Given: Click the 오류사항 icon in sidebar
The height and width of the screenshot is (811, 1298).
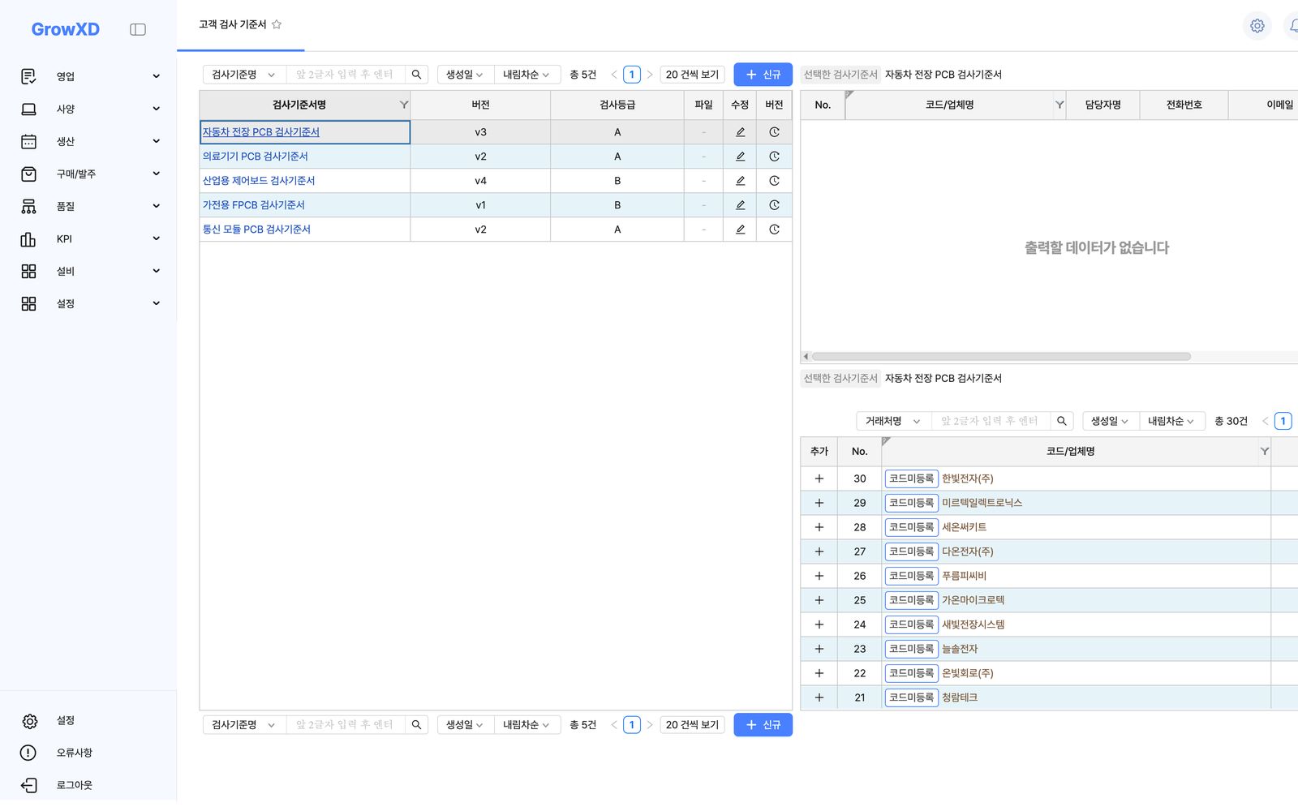Looking at the screenshot, I should pyautogui.click(x=28, y=753).
